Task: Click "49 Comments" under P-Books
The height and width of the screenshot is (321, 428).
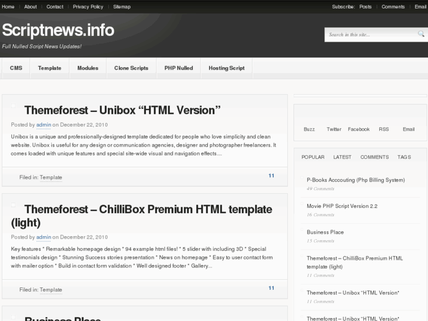Action: [320, 189]
